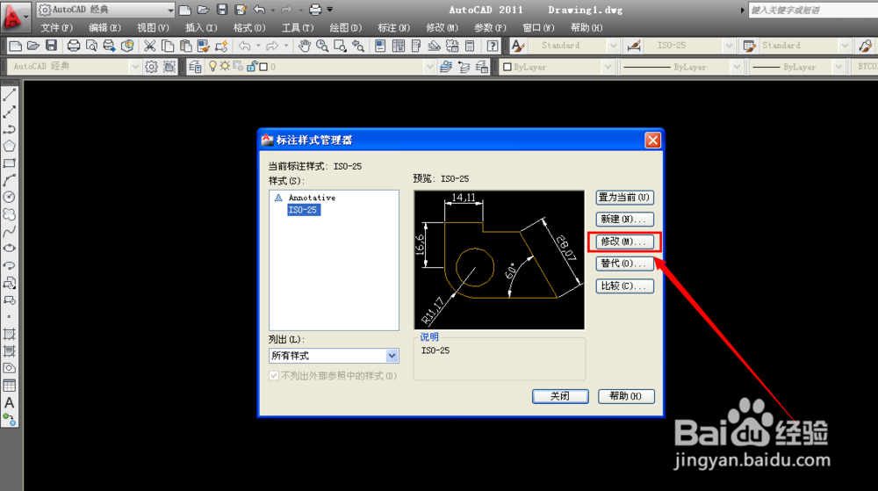Toggle layer 0 on/off lightbulb
878x491 pixels.
[x=212, y=67]
